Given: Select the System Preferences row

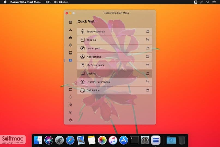Looking at the screenshot, I should pyautogui.click(x=114, y=82).
